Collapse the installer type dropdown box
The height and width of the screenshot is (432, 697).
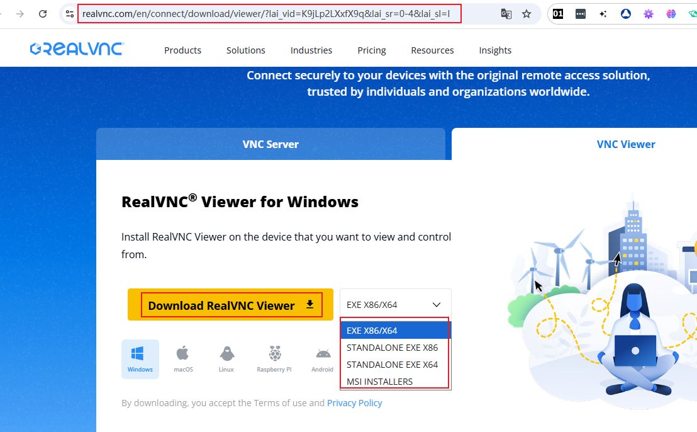click(x=395, y=305)
